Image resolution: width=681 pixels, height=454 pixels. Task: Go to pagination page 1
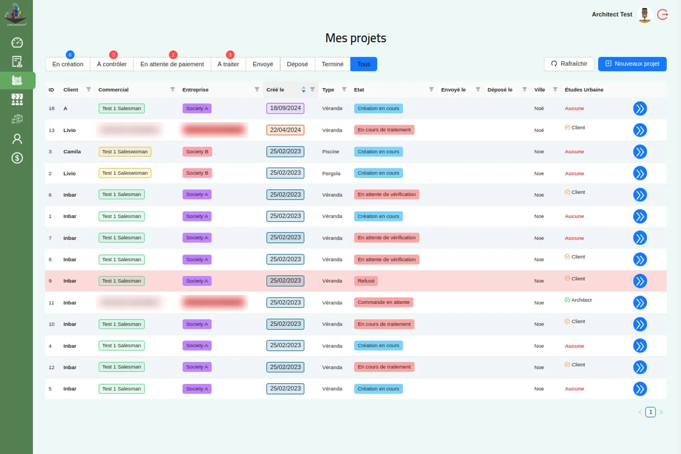coord(650,412)
